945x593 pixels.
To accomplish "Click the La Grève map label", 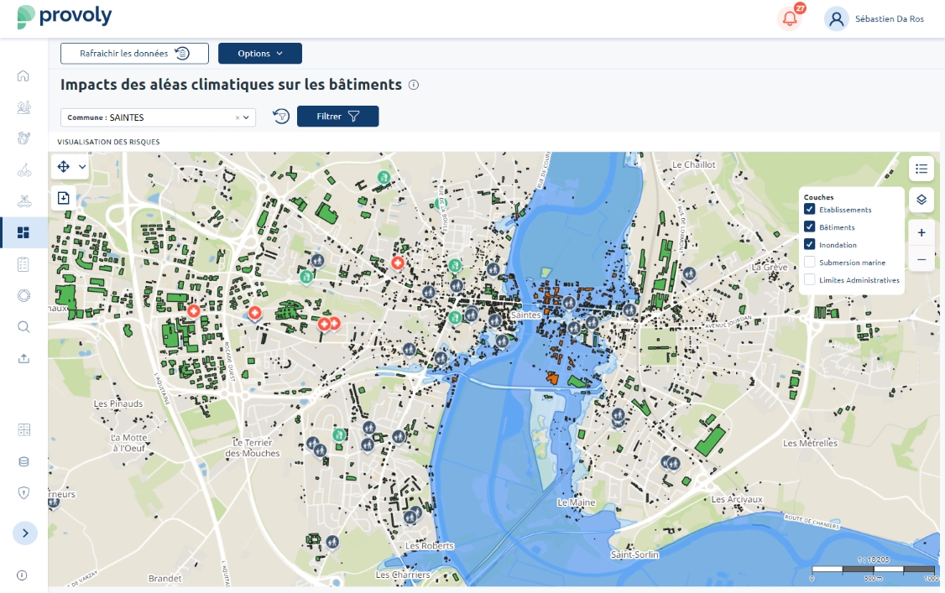I will click(x=770, y=267).
